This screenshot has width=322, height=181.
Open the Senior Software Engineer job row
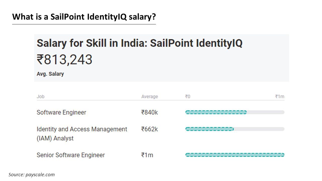(160, 155)
